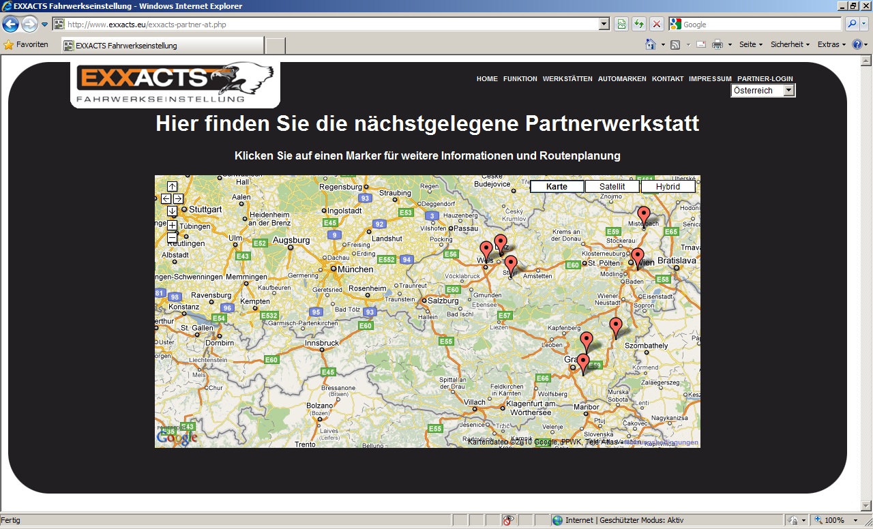Open the PARTNER-LOGIN link
Viewport: 873px width, 529px height.
pyautogui.click(x=765, y=79)
